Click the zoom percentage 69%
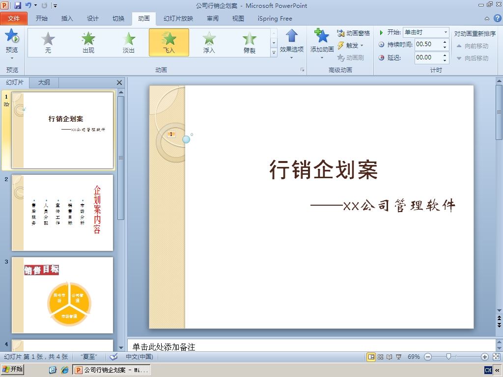503x377 pixels. pyautogui.click(x=414, y=357)
